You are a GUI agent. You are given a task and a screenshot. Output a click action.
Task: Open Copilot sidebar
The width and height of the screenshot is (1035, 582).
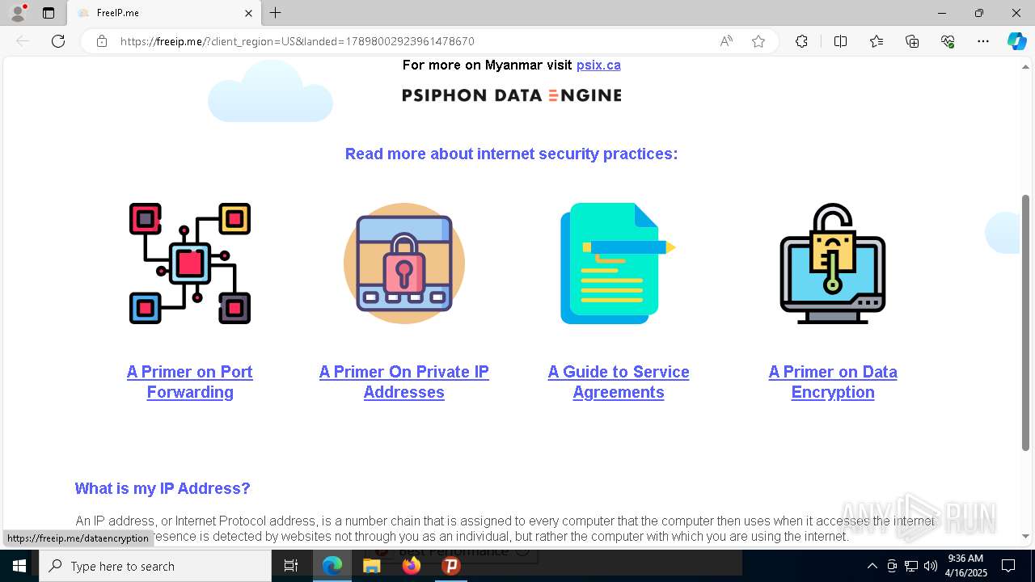pos(1016,41)
